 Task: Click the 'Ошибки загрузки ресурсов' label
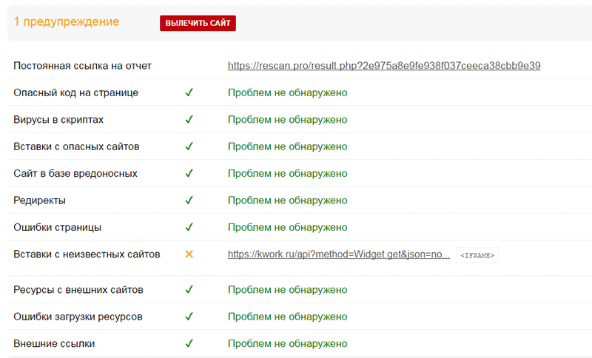pos(78,317)
